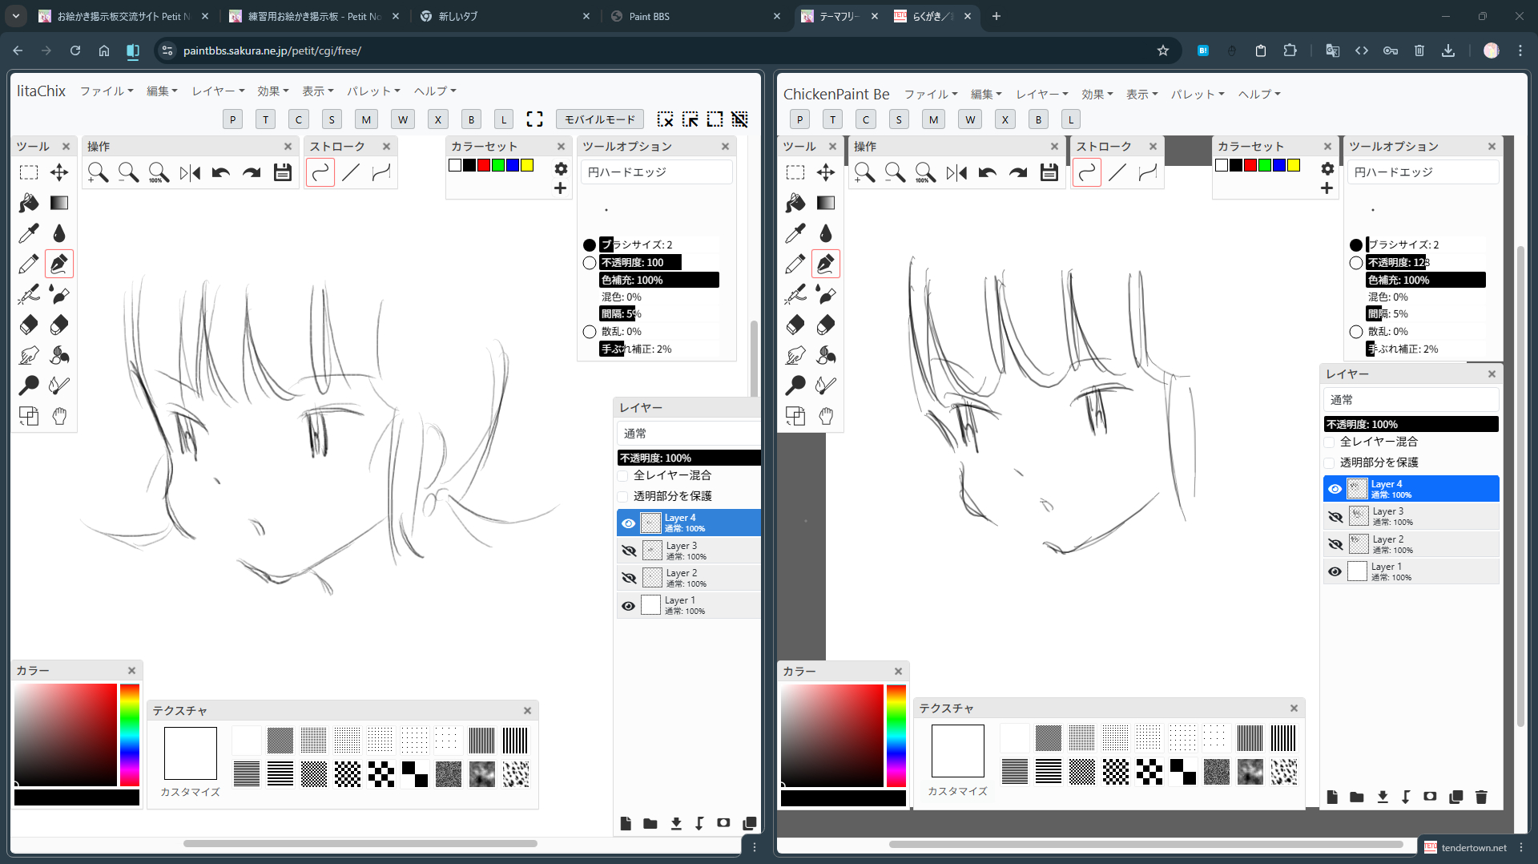Open the 効果 menu in ChickenPaint Be
Viewport: 1538px width, 864px height.
click(x=1097, y=95)
